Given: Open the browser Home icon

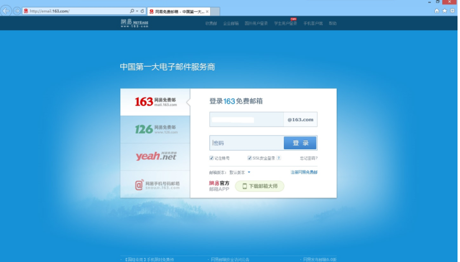Looking at the screenshot, I should (437, 10).
